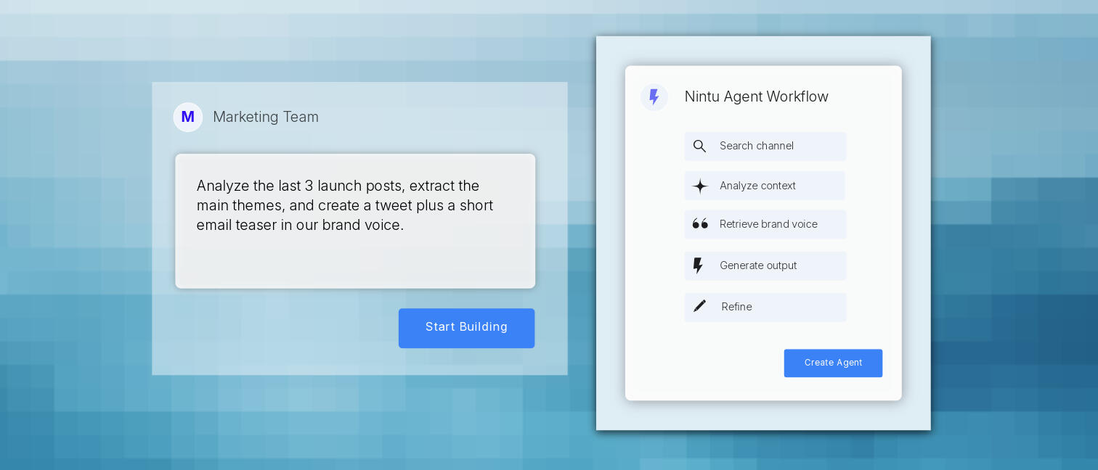Start building the agent
Viewport: 1098px width, 470px height.
466,328
